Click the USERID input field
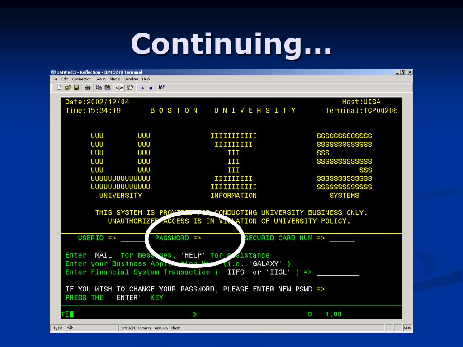 (133, 239)
